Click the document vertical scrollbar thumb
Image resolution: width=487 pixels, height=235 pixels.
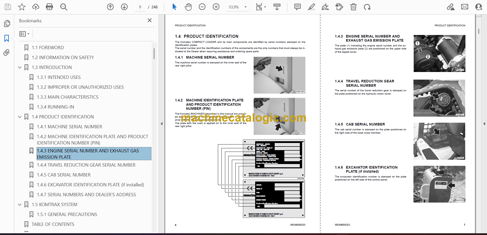(479, 31)
